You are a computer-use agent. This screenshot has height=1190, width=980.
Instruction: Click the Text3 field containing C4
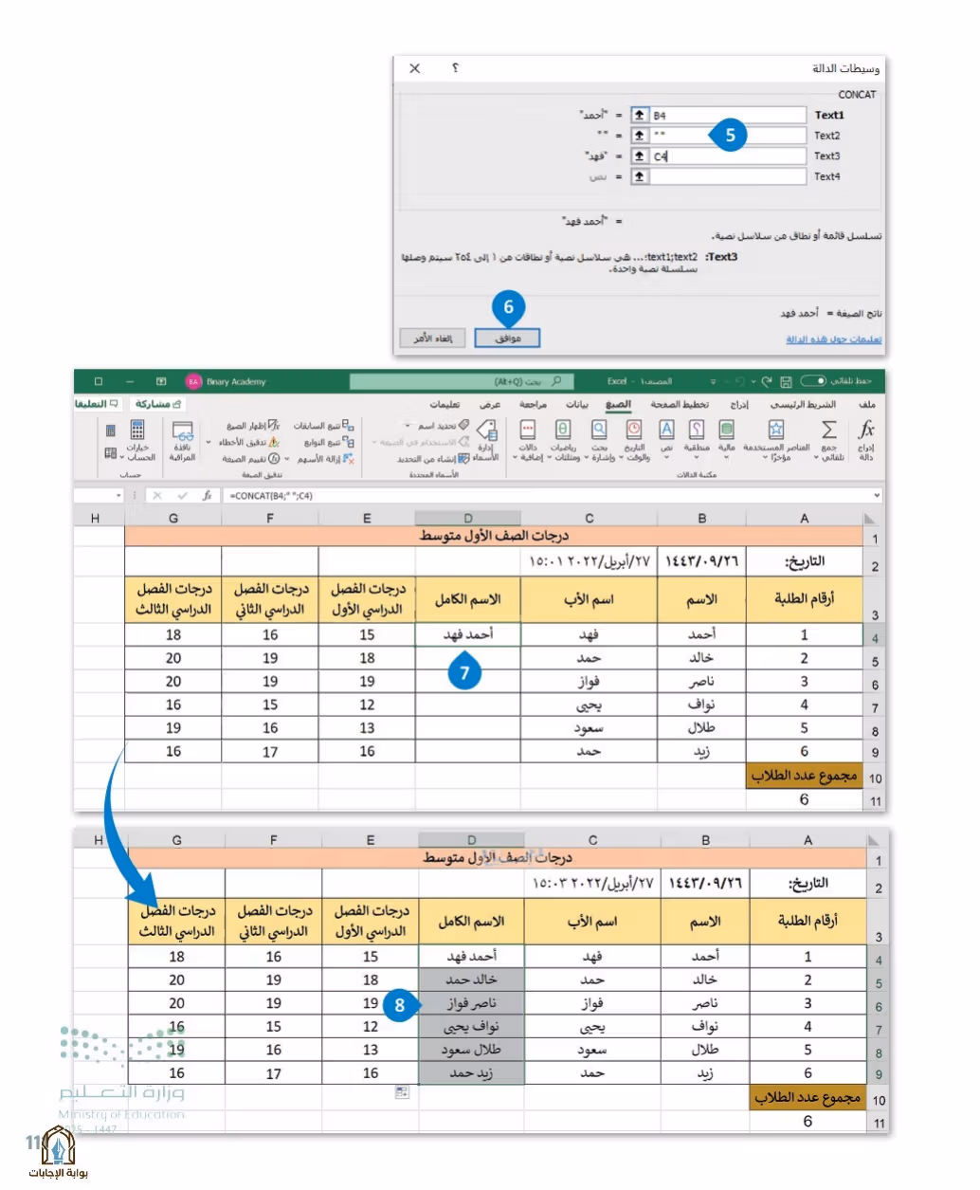tap(728, 156)
